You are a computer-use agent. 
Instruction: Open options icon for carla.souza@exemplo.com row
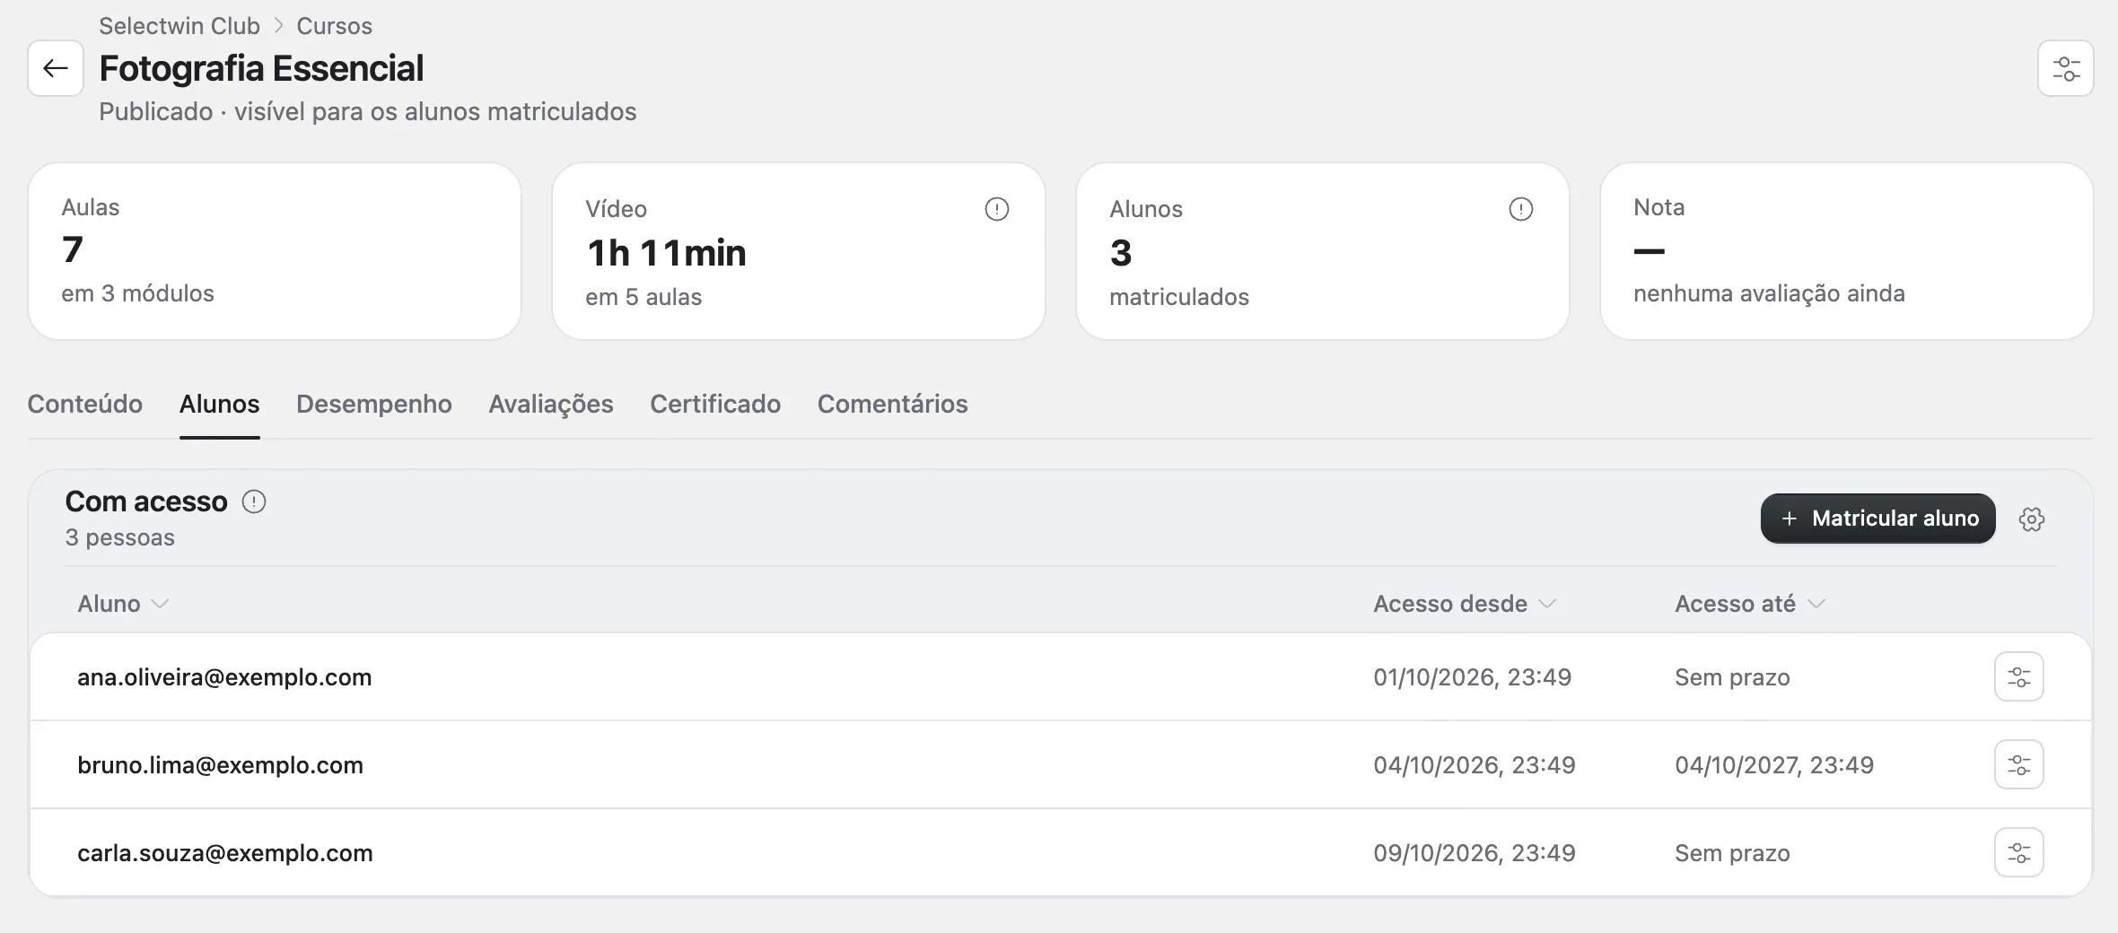(x=2018, y=852)
